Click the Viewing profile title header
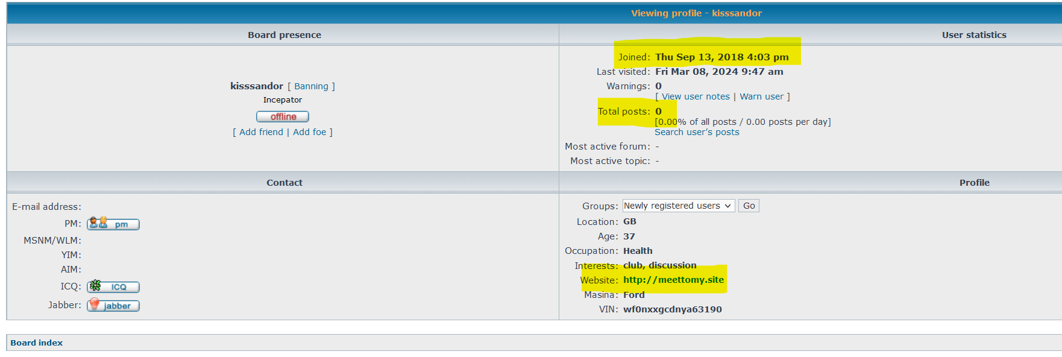The height and width of the screenshot is (357, 1062). 696,13
